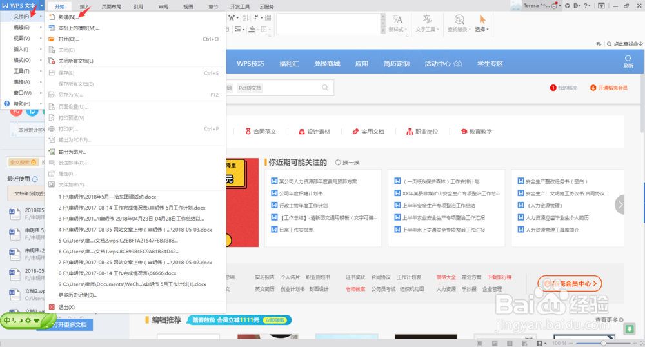This screenshot has width=645, height=347.
Task: Click the shading color bucket icon in the ribbon
Action: pyautogui.click(x=252, y=30)
